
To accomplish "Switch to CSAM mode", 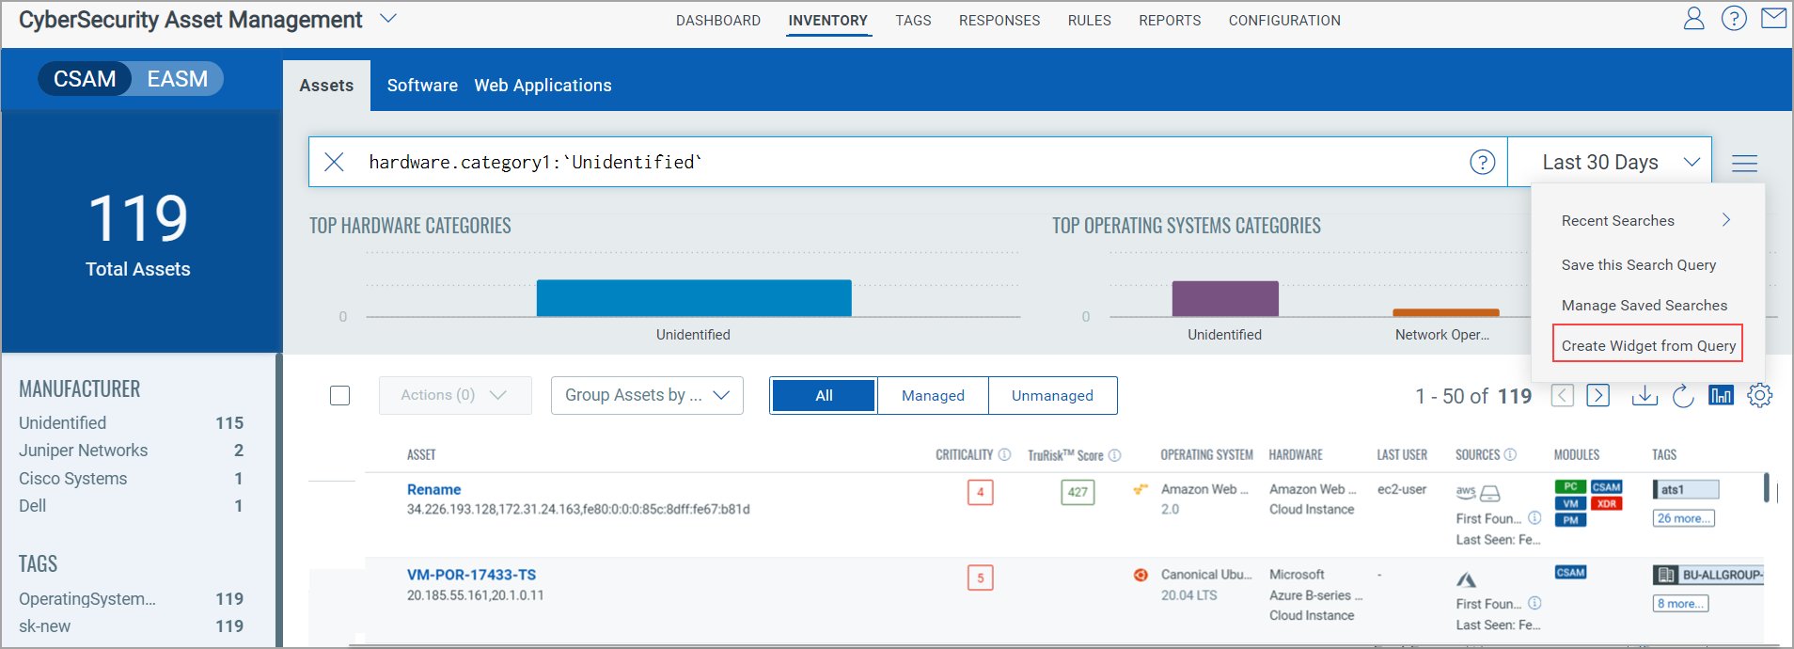I will coord(85,79).
